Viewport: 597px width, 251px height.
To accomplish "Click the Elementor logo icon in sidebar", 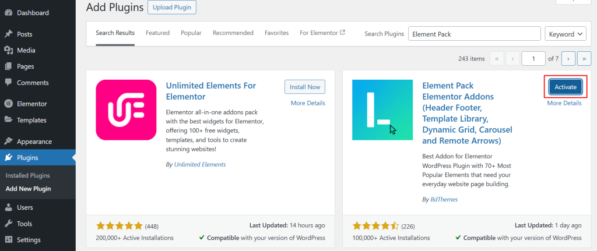I will tap(8, 104).
